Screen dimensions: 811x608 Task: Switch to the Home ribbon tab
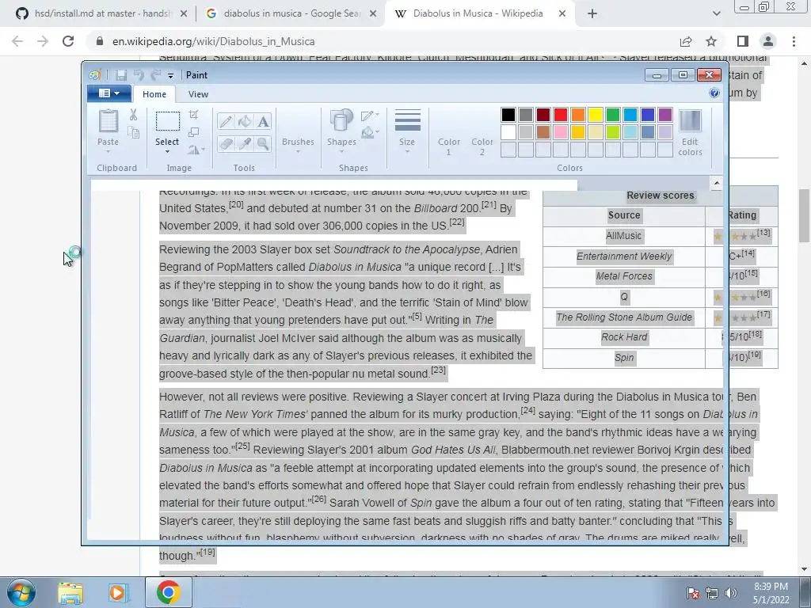click(154, 94)
